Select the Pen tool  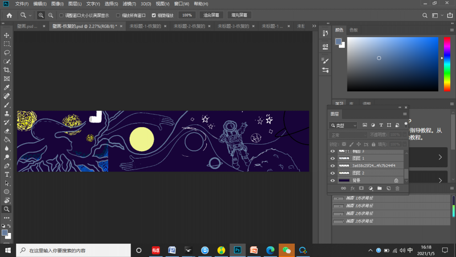coord(6,166)
